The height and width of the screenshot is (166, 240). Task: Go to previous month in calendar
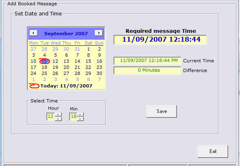point(33,33)
